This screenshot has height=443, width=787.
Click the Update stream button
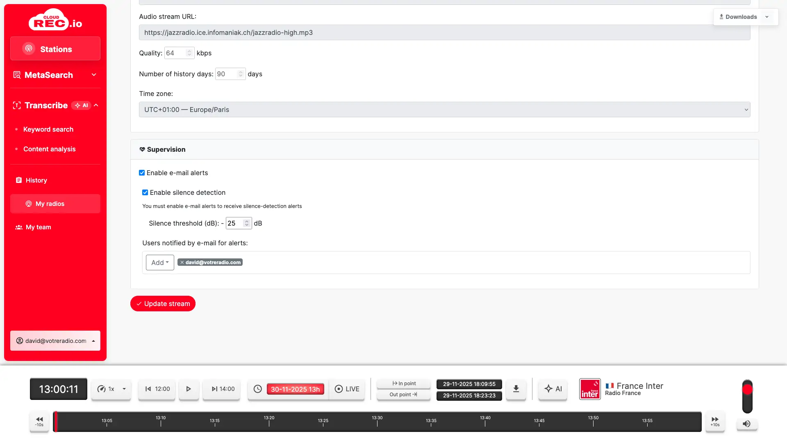(163, 304)
